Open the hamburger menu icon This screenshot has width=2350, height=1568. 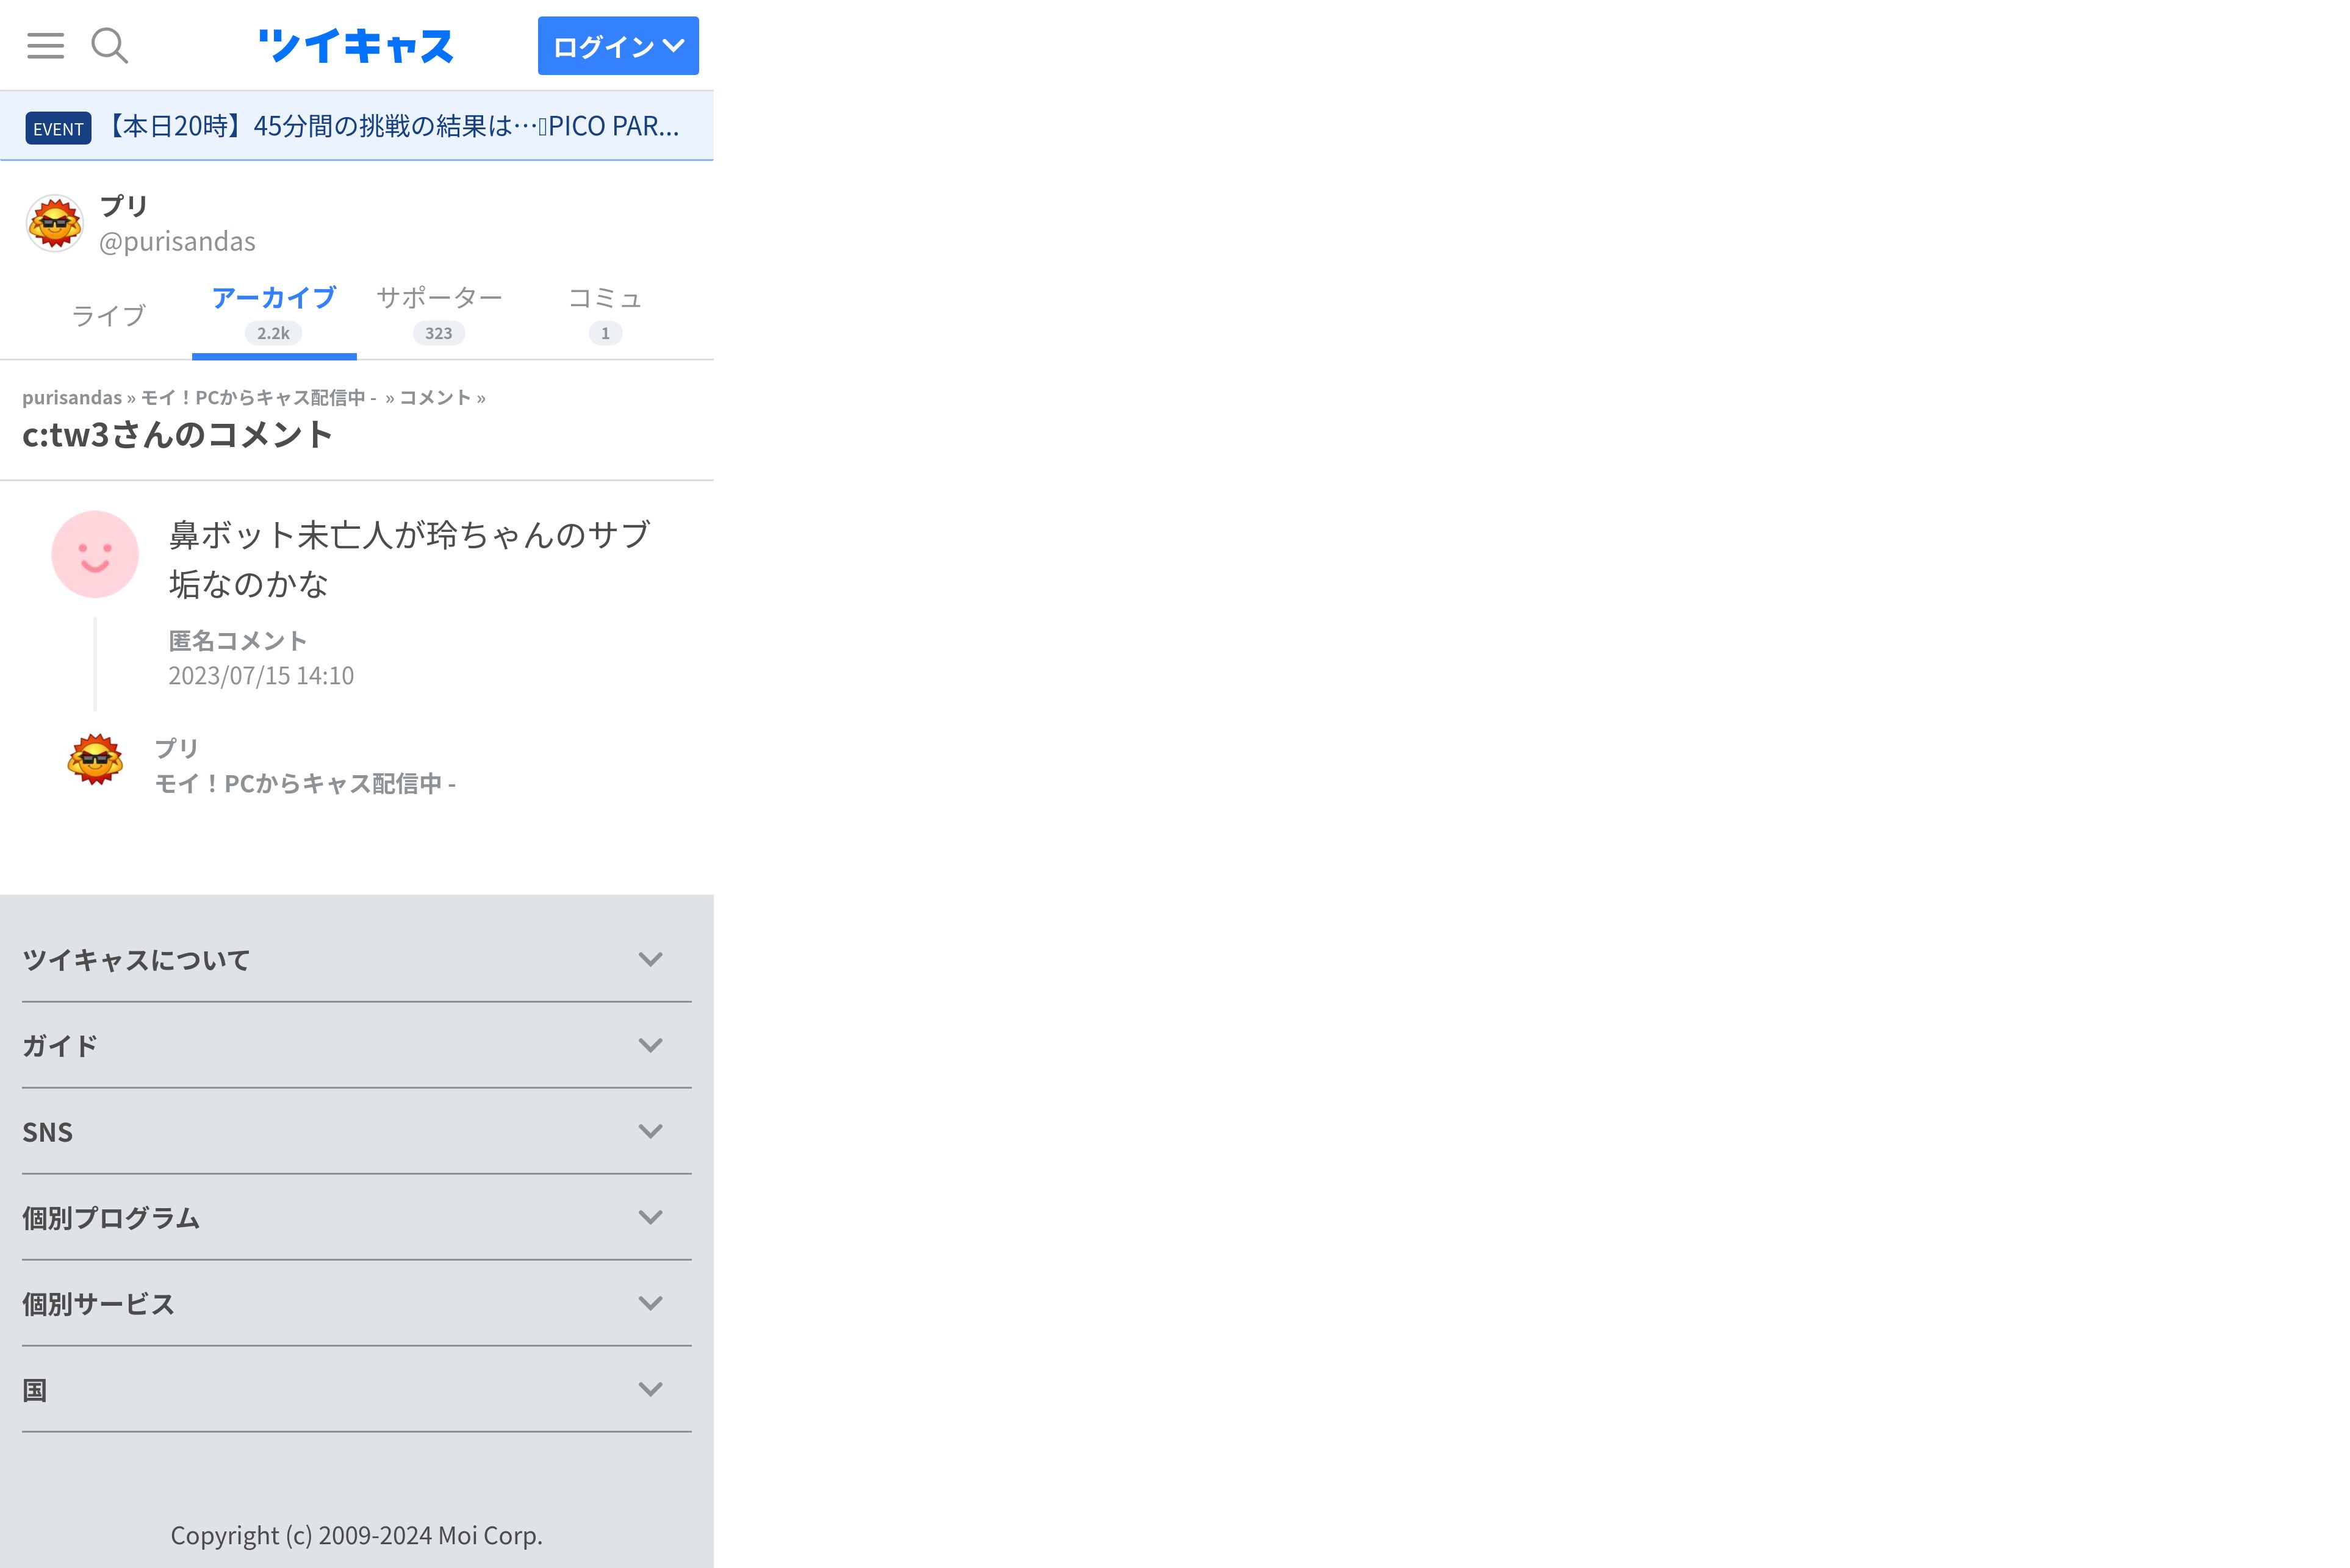pyautogui.click(x=45, y=45)
